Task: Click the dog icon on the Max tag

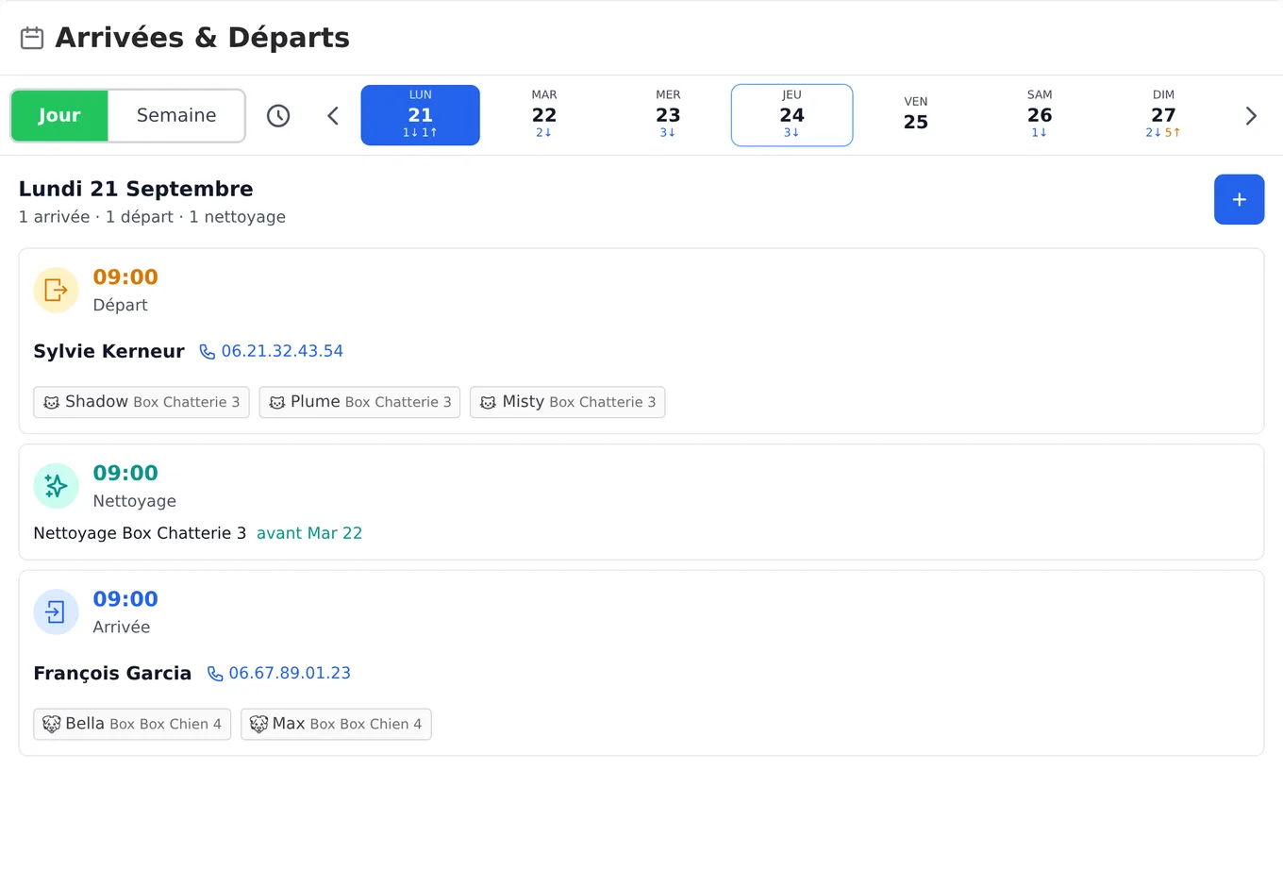Action: pyautogui.click(x=258, y=725)
